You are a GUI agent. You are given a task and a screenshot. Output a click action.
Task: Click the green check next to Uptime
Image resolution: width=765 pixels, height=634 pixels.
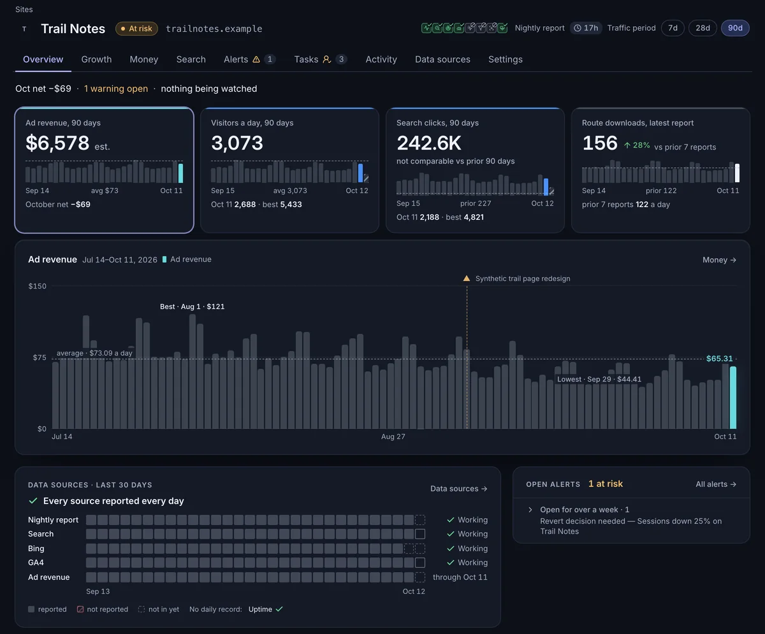pos(279,609)
